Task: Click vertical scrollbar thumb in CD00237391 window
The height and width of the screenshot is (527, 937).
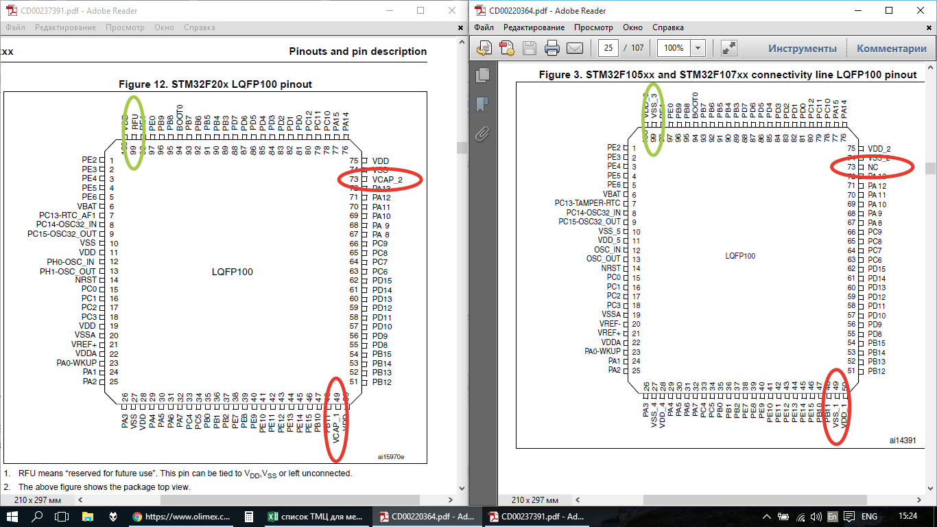Action: [x=462, y=148]
